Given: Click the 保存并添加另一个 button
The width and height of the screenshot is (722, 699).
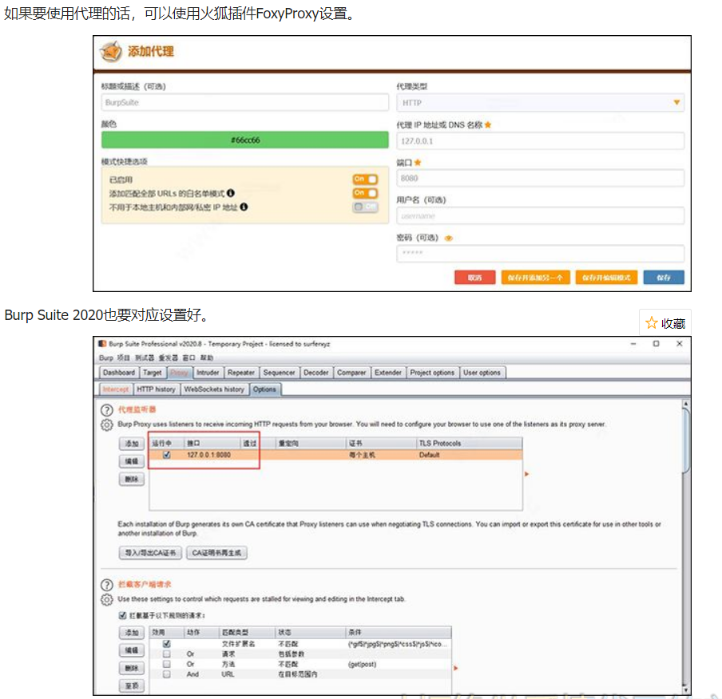Looking at the screenshot, I should [536, 277].
